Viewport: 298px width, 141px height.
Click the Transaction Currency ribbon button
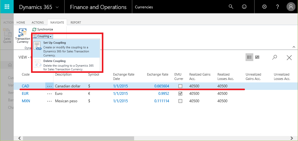23,36
